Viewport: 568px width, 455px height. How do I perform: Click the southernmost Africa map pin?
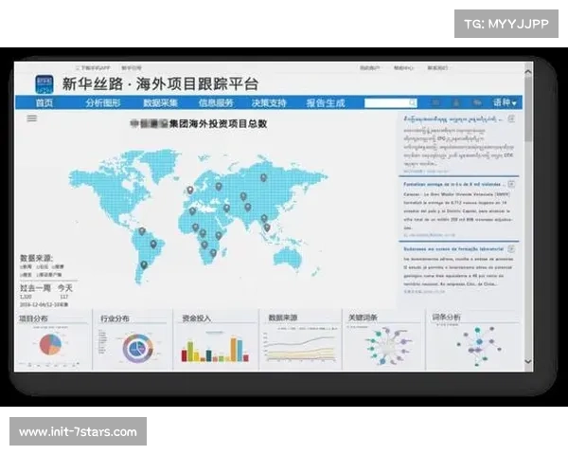coord(213,253)
